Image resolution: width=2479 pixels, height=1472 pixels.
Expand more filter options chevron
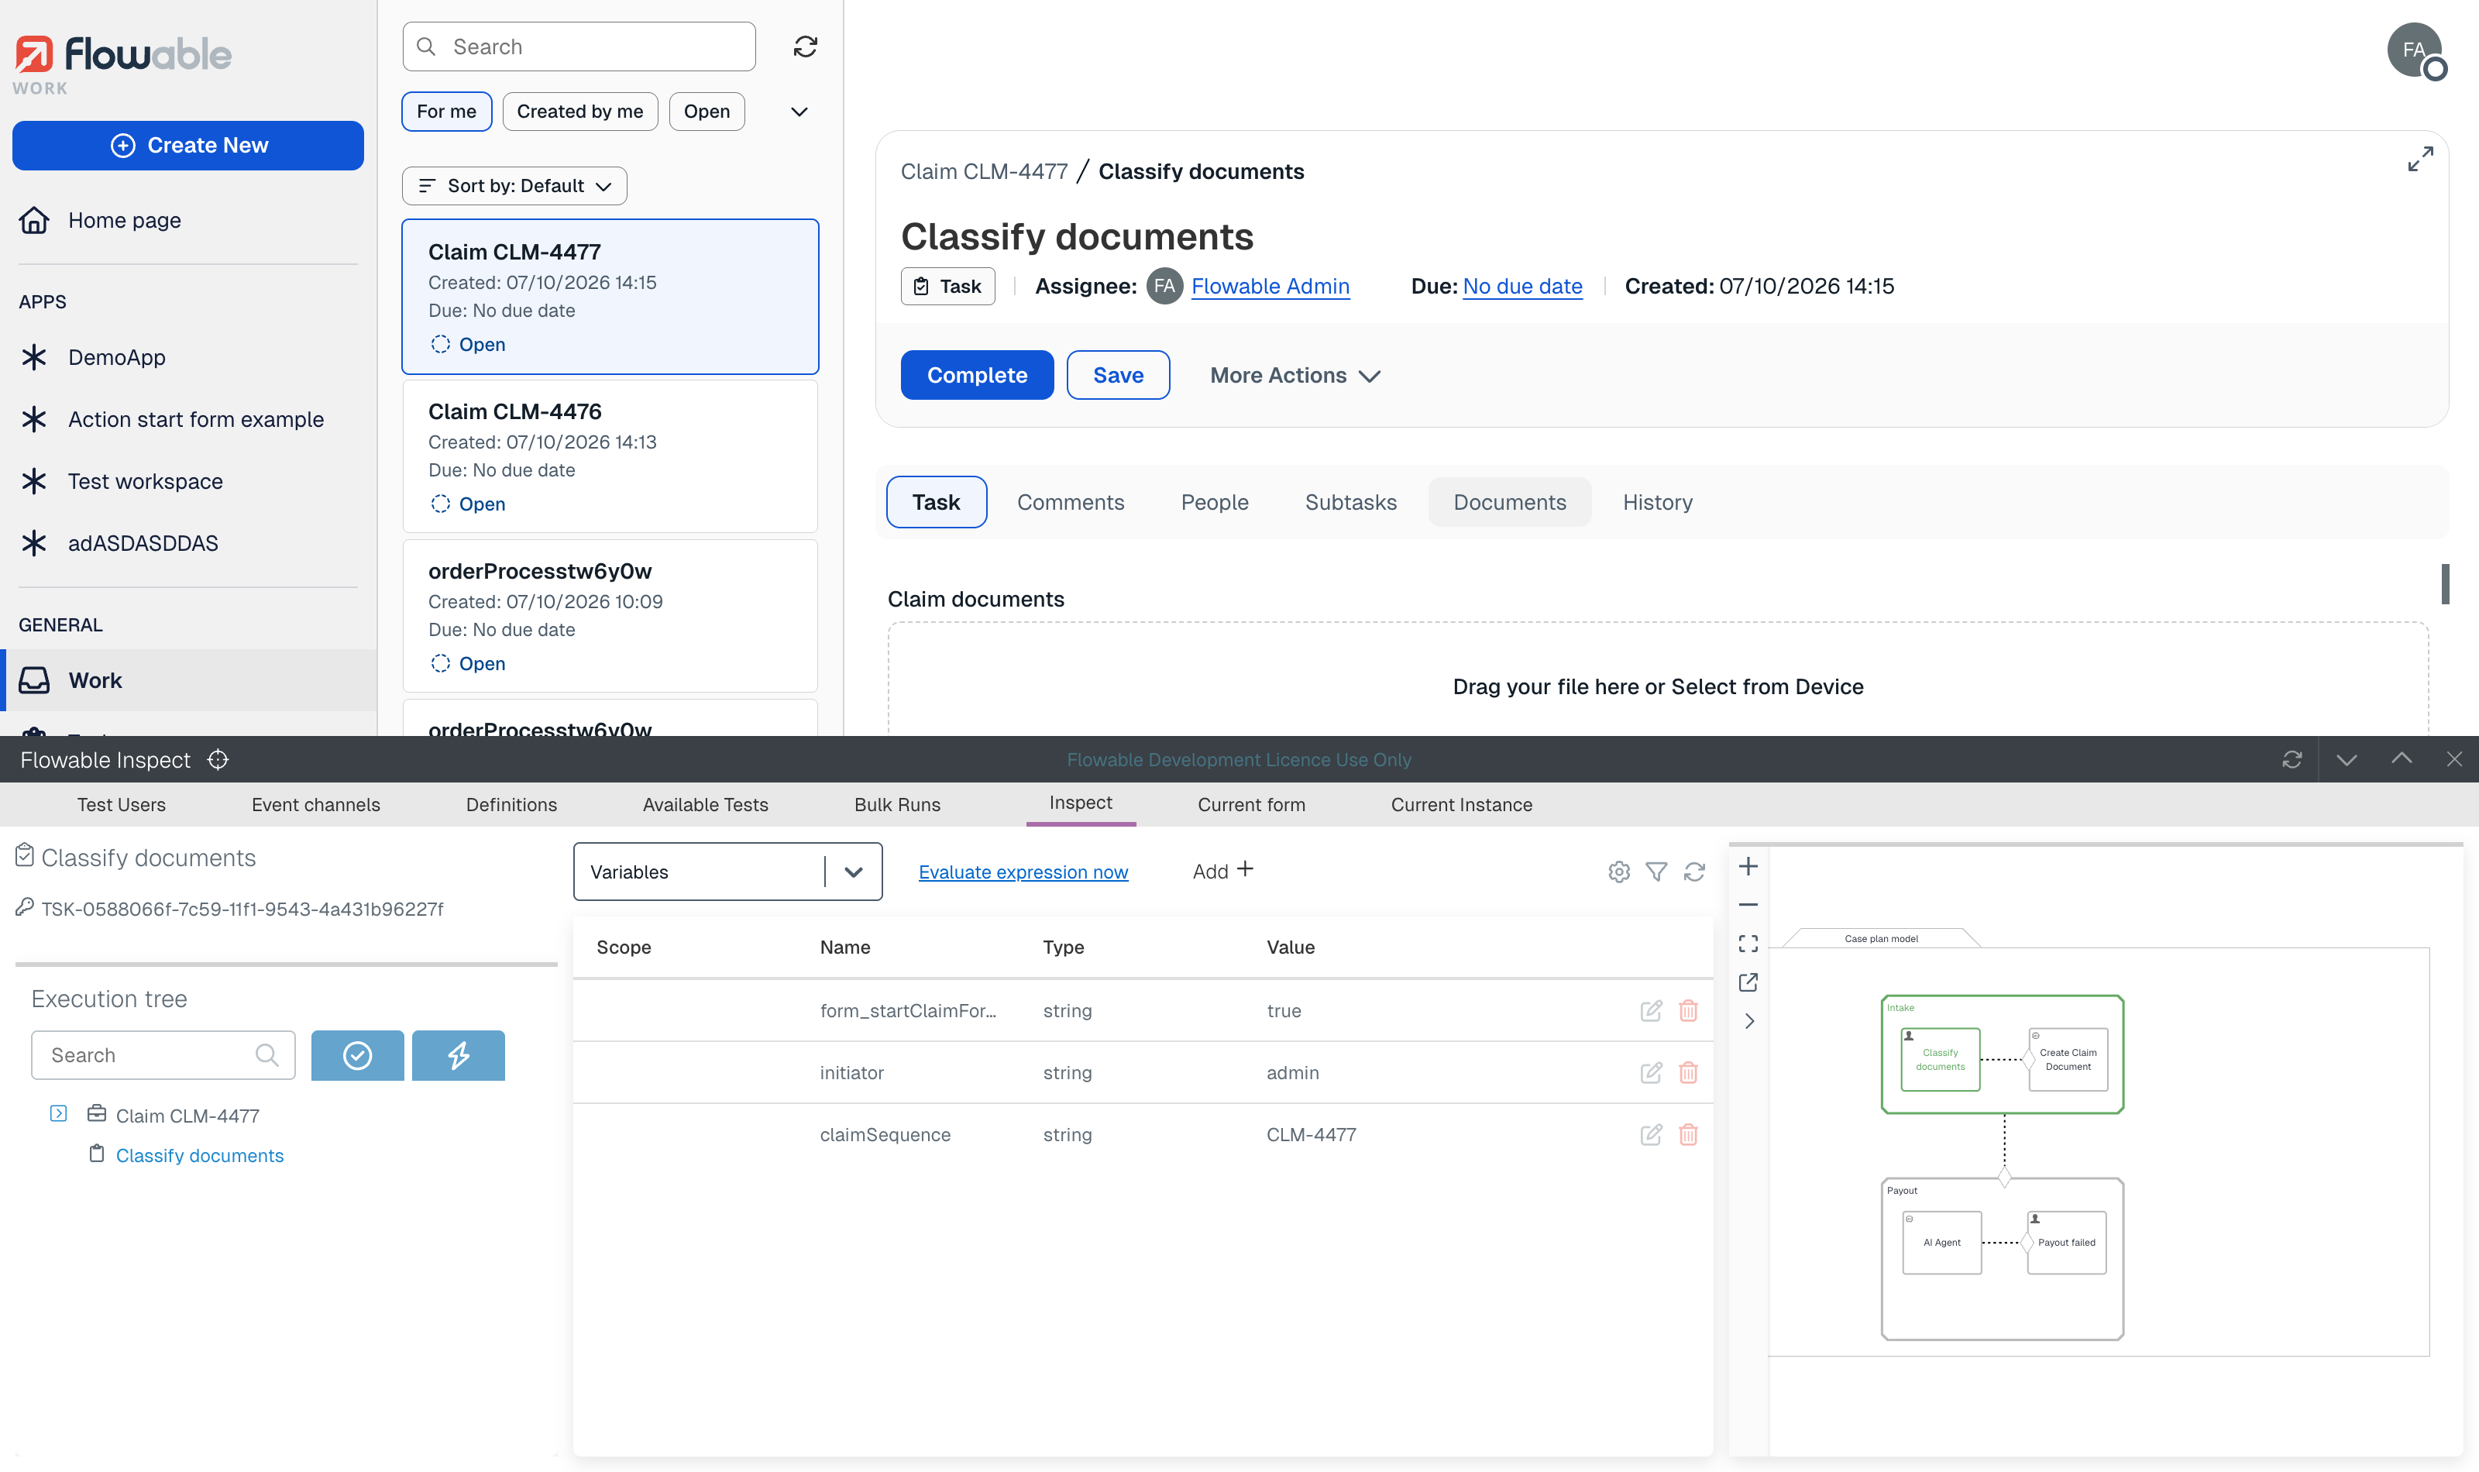(x=799, y=111)
